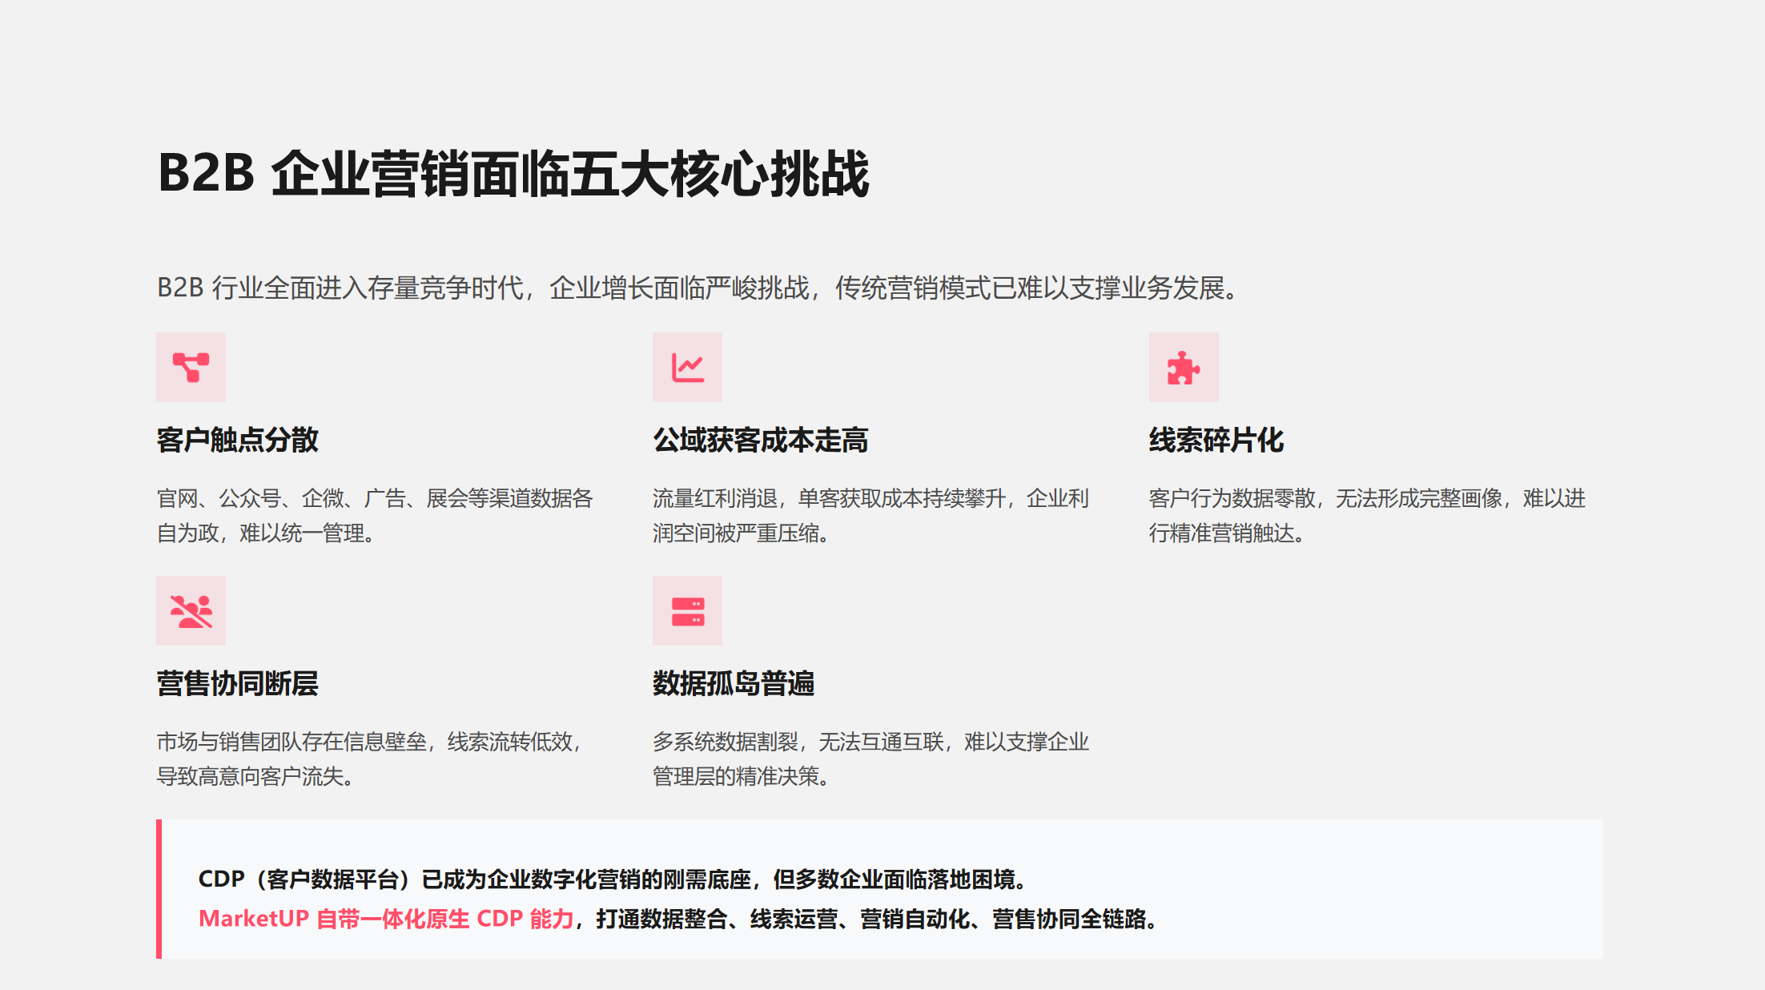This screenshot has width=1765, height=990.
Task: Click the 公域获客成本走高 subtitle
Action: point(759,441)
